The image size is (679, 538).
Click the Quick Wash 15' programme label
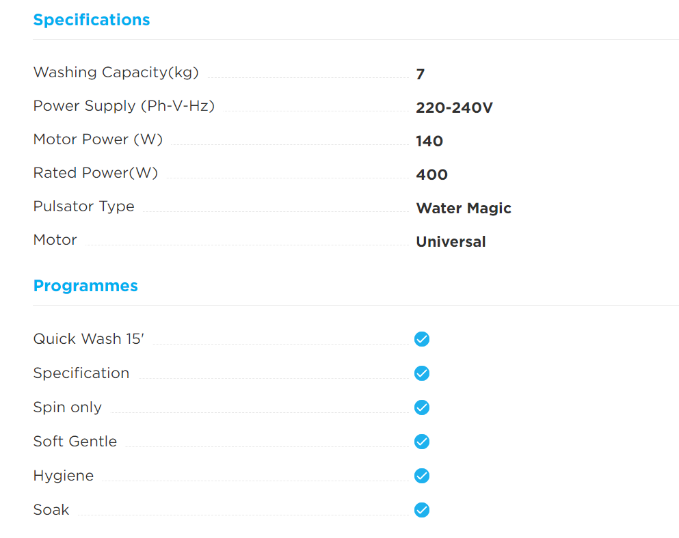(x=88, y=339)
